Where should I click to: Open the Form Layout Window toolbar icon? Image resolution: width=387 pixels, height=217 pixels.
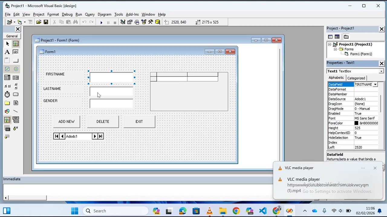pos(137,22)
